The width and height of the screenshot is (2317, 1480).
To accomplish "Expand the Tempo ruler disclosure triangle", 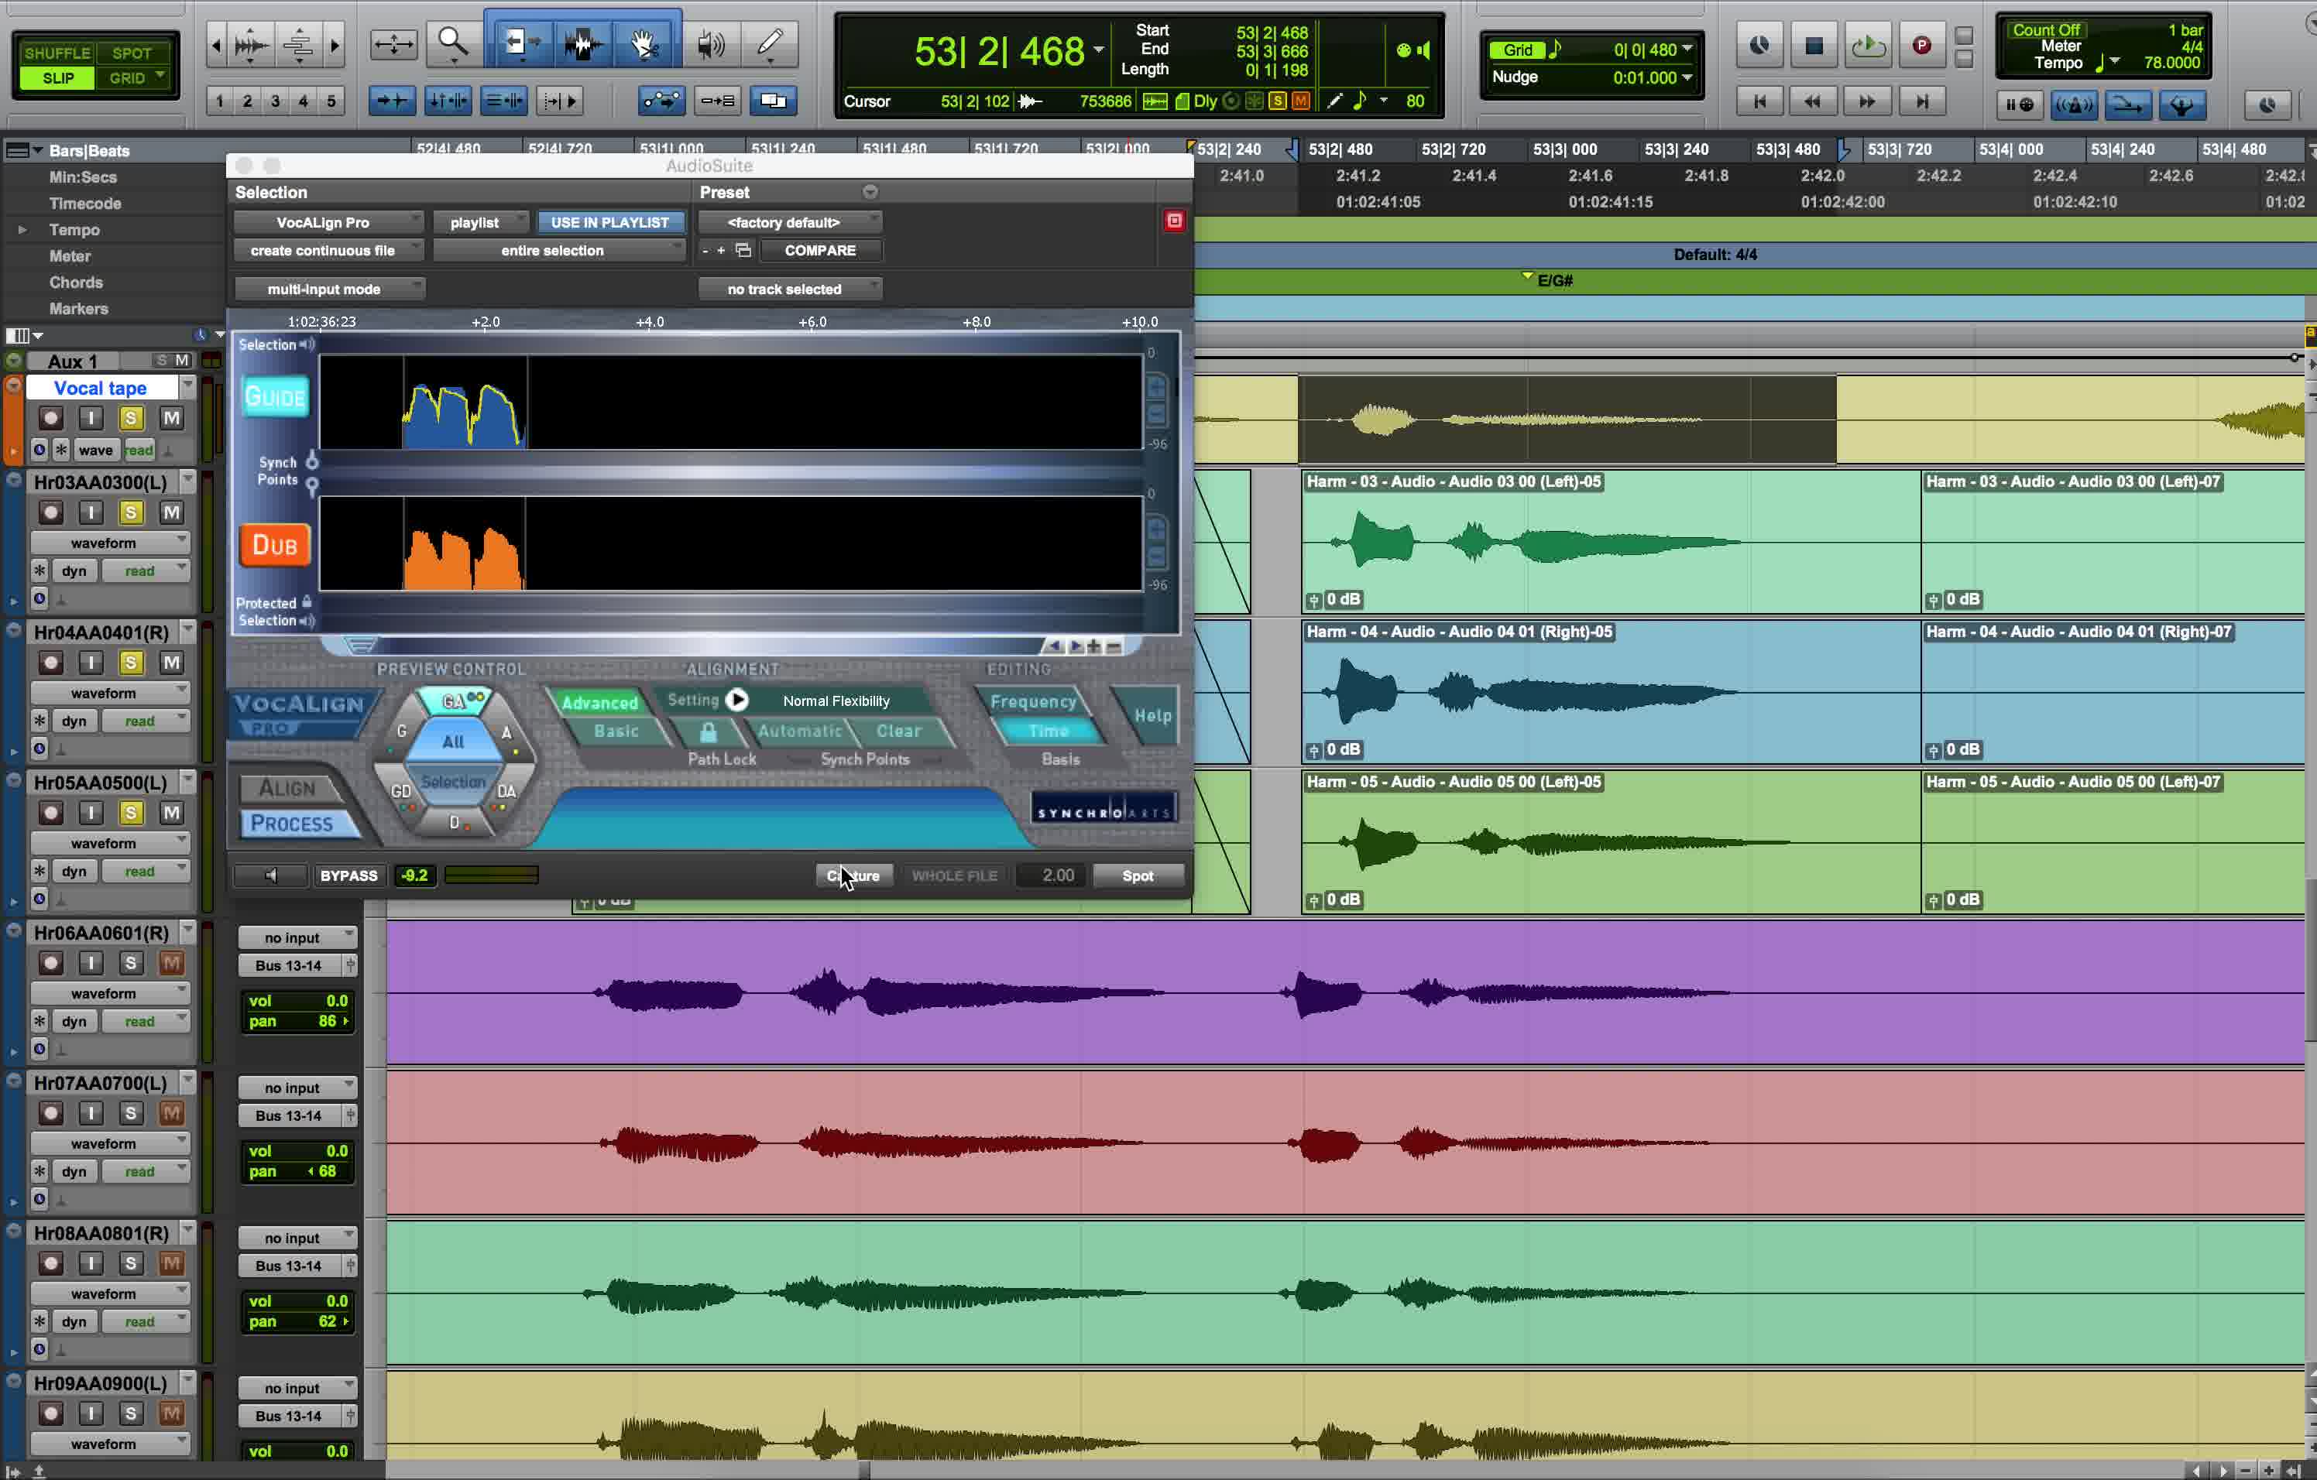I will (22, 230).
